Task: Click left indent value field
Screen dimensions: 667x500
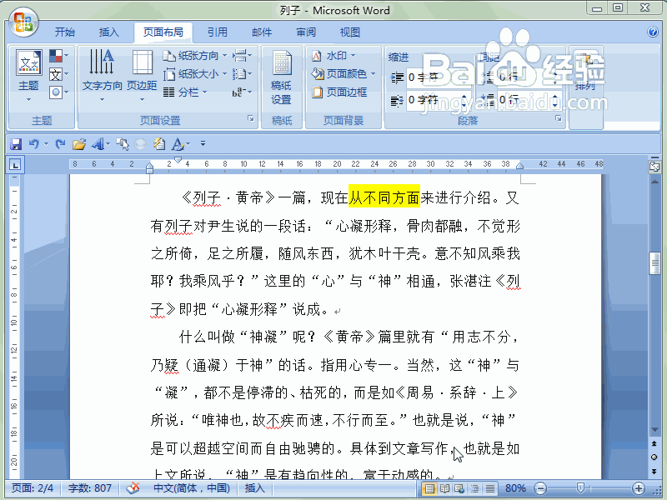Action: coord(434,77)
